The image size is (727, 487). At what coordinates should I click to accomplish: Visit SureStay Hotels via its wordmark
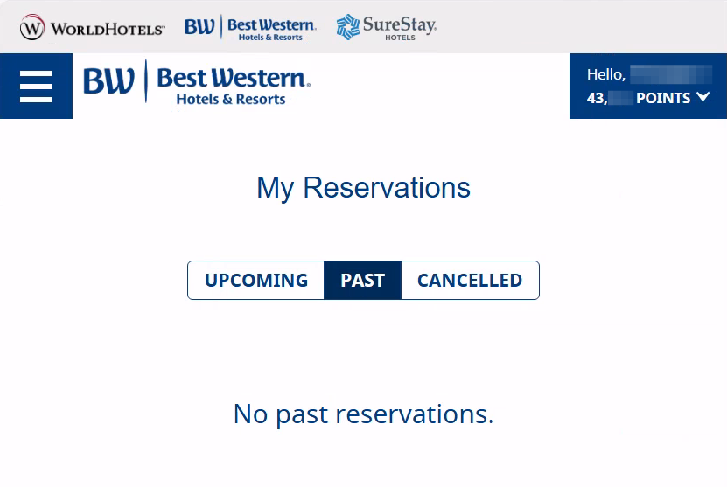pos(400,25)
